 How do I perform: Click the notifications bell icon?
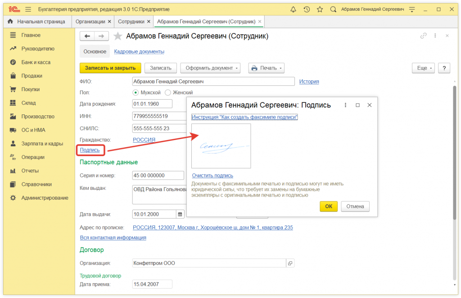pos(294,9)
